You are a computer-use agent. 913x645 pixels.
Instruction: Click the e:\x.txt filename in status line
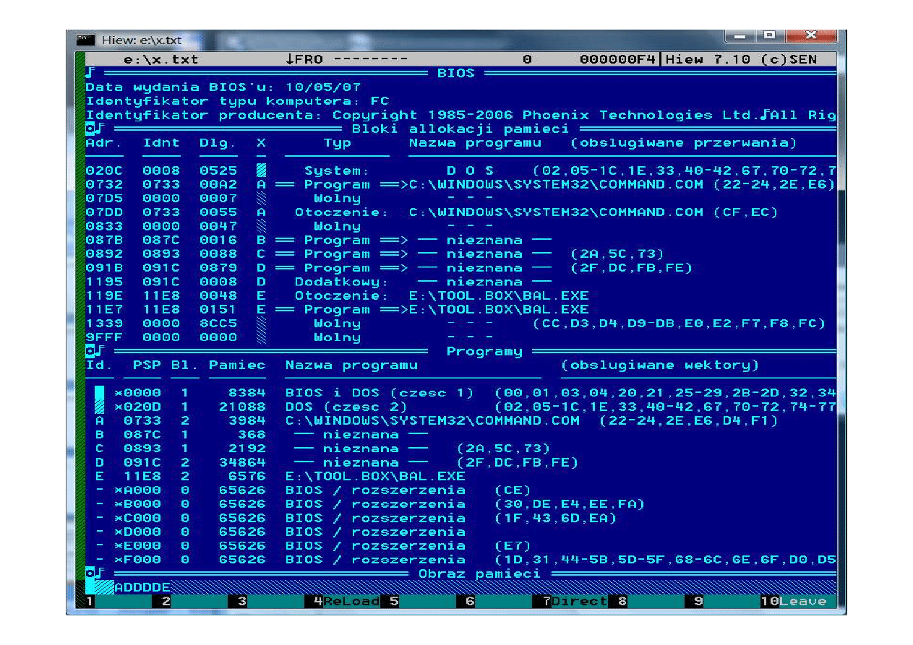pos(160,60)
